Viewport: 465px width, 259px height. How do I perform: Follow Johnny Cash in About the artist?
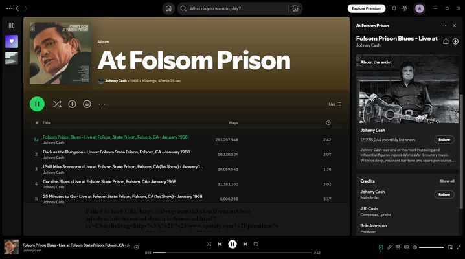tap(444, 140)
